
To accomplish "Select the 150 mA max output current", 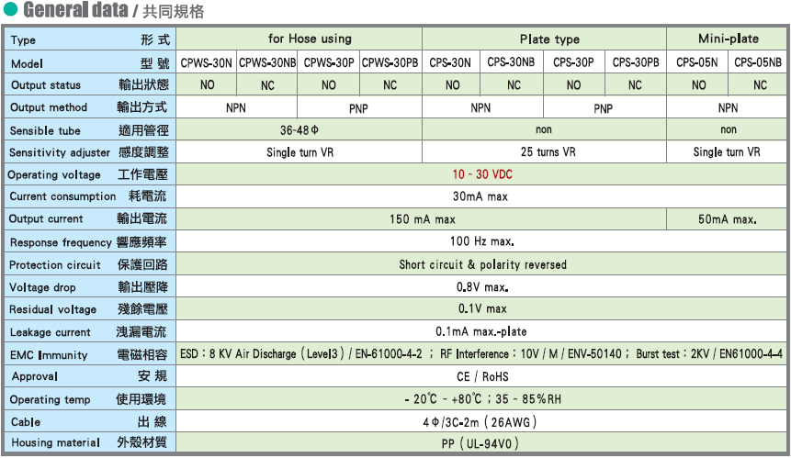I will (422, 219).
